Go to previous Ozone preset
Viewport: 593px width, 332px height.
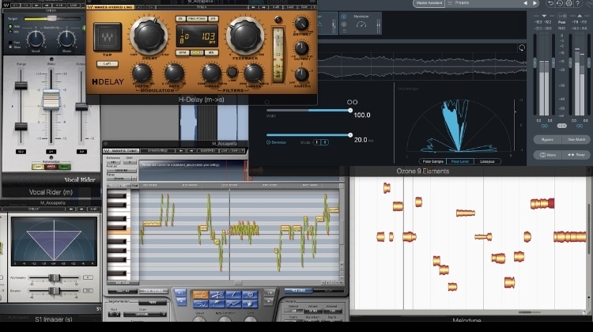click(526, 3)
